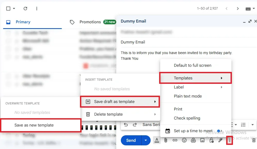Click the Templates submenu arrow
This screenshot has width=257, height=149.
(222, 78)
